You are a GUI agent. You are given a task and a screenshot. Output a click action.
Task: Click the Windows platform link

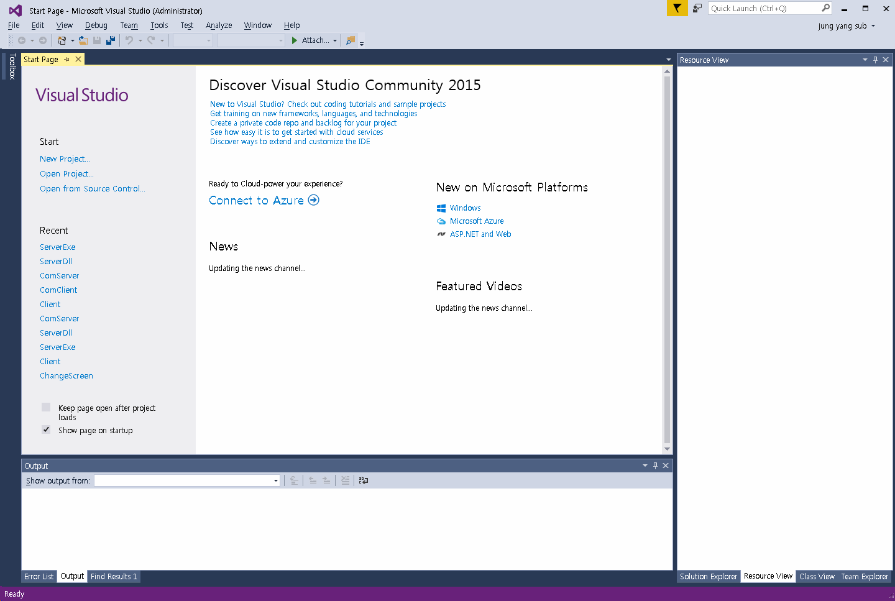pos(466,208)
